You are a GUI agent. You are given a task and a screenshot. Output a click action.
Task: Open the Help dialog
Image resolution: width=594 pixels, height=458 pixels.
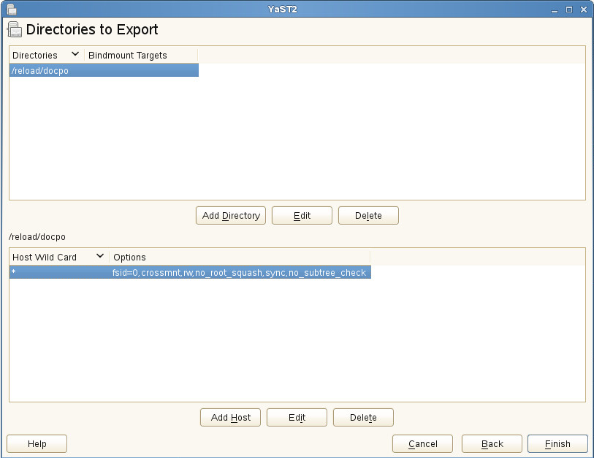(37, 444)
